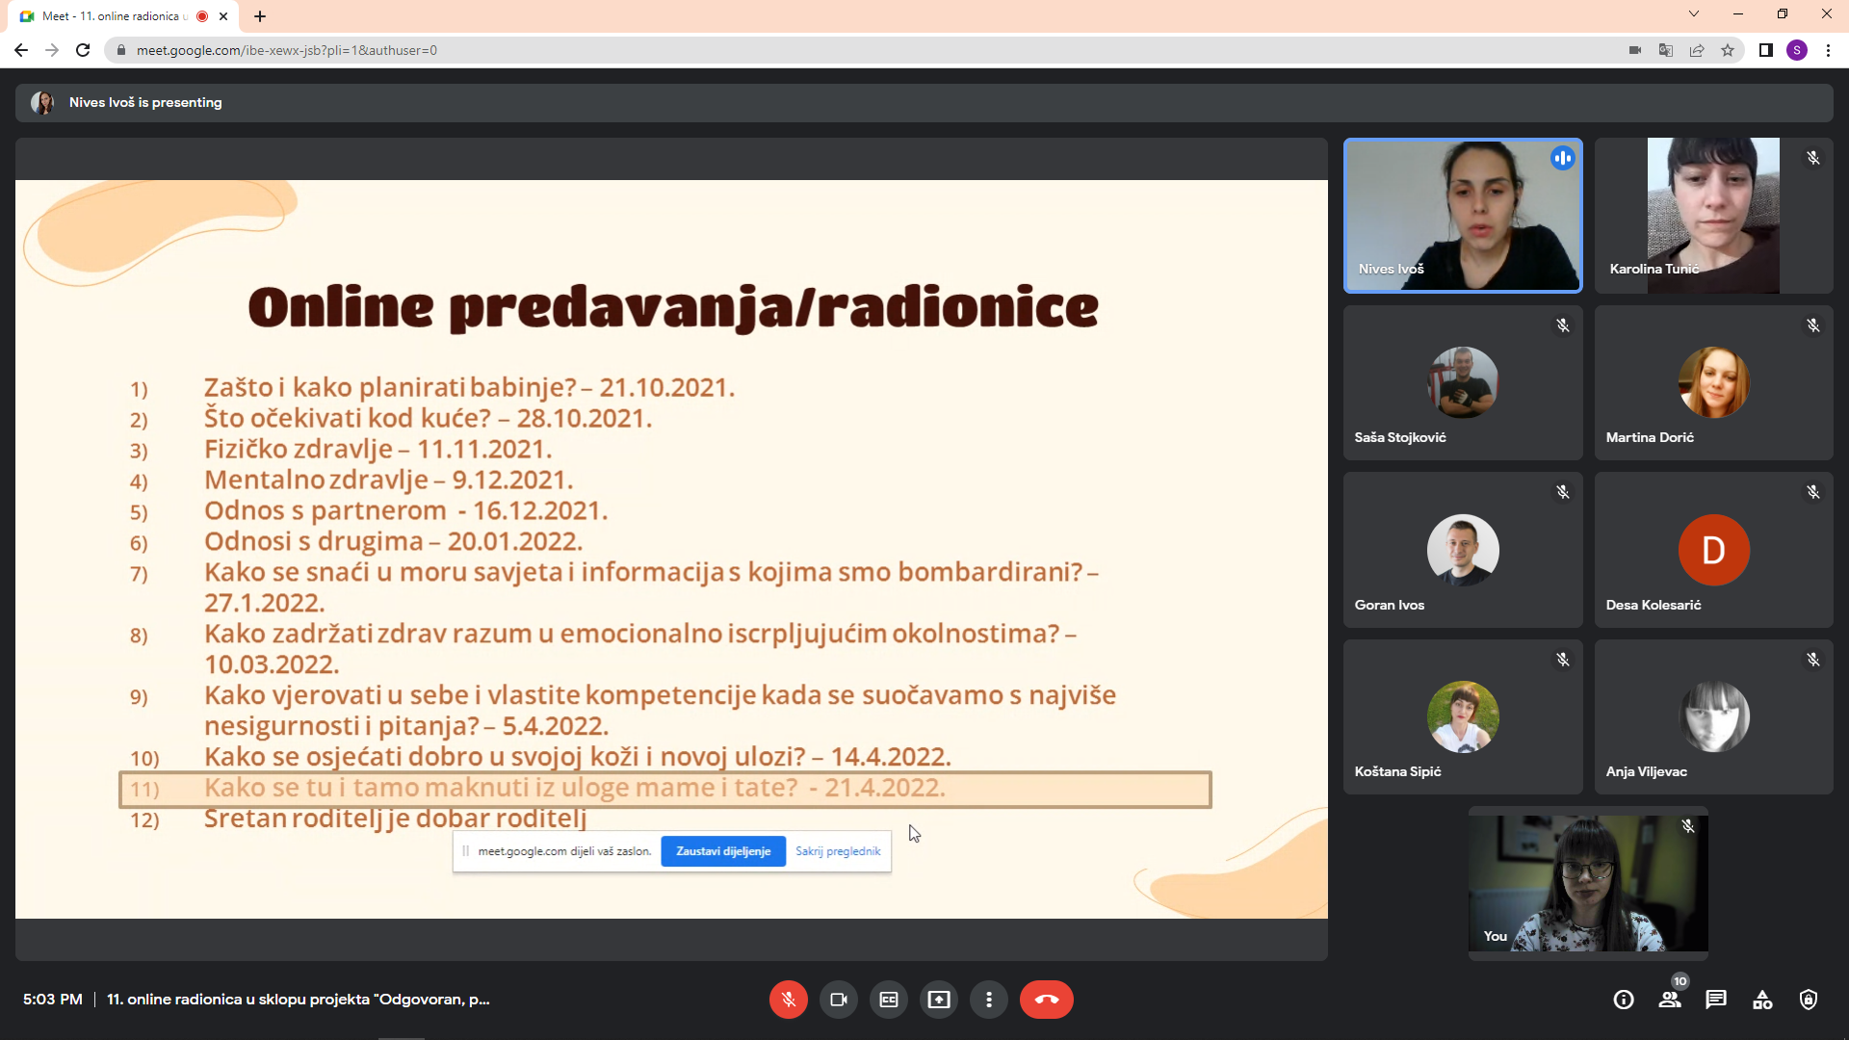Click the address bar URL
This screenshot has height=1040, width=1849.
(x=287, y=50)
